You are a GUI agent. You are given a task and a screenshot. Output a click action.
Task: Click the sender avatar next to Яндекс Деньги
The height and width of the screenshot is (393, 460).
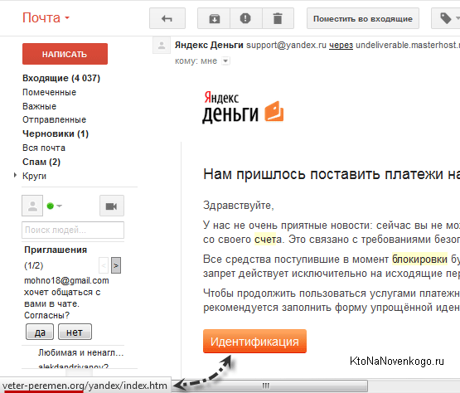(162, 46)
